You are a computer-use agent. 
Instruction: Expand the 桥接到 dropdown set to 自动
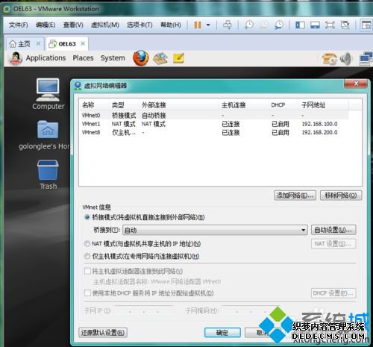coord(215,230)
